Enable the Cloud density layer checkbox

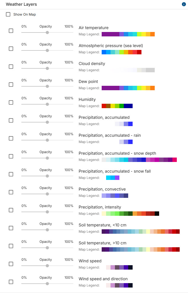11,67
